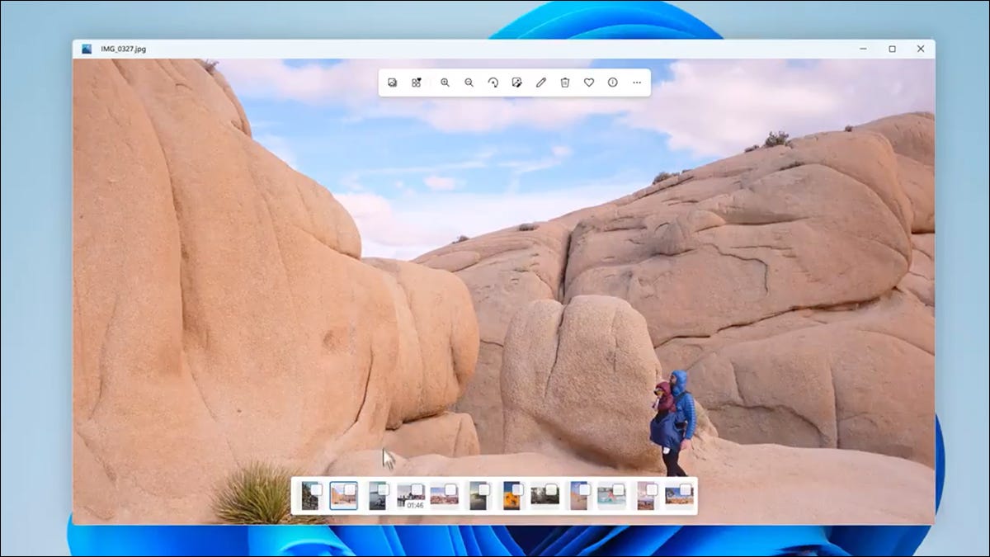The height and width of the screenshot is (557, 990).
Task: Open the first dark cliff thumbnail
Action: pyautogui.click(x=310, y=496)
